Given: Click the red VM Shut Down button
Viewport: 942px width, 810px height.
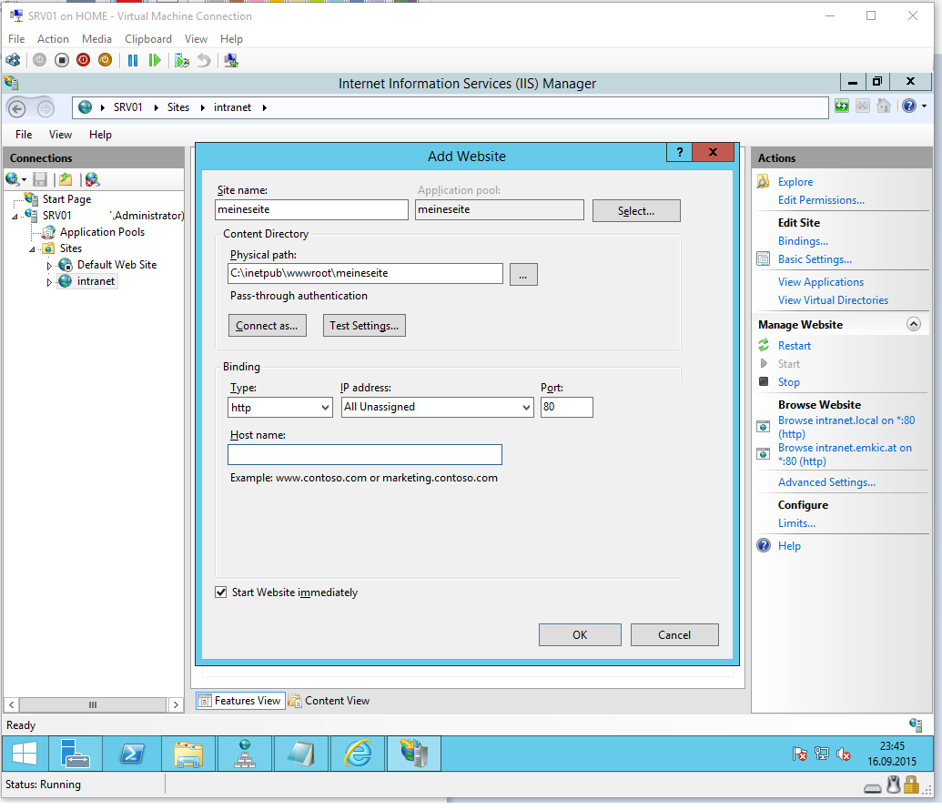Looking at the screenshot, I should click(x=84, y=60).
